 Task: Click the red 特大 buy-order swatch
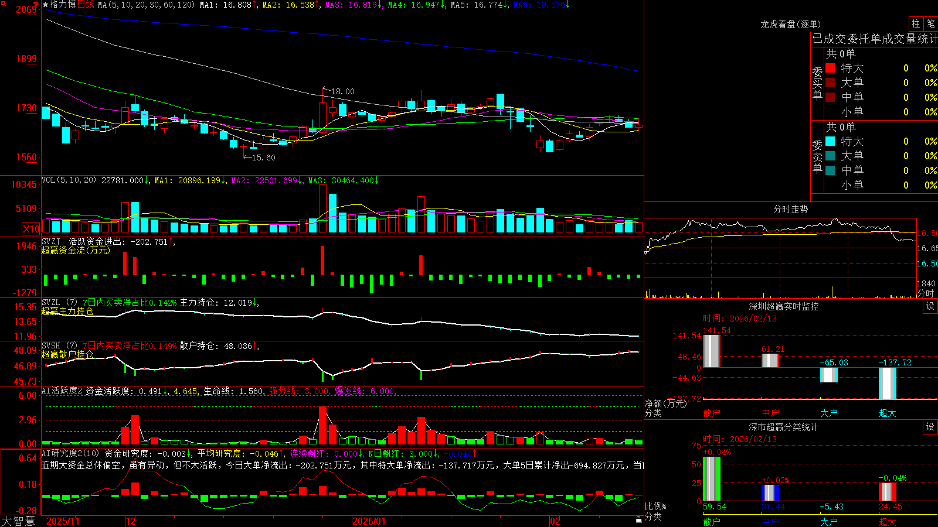[x=830, y=68]
